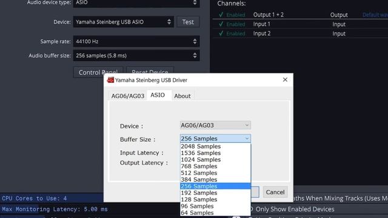This screenshot has width=388, height=218.
Task: Click the Input type cell for Input 2
Action: 339,34
